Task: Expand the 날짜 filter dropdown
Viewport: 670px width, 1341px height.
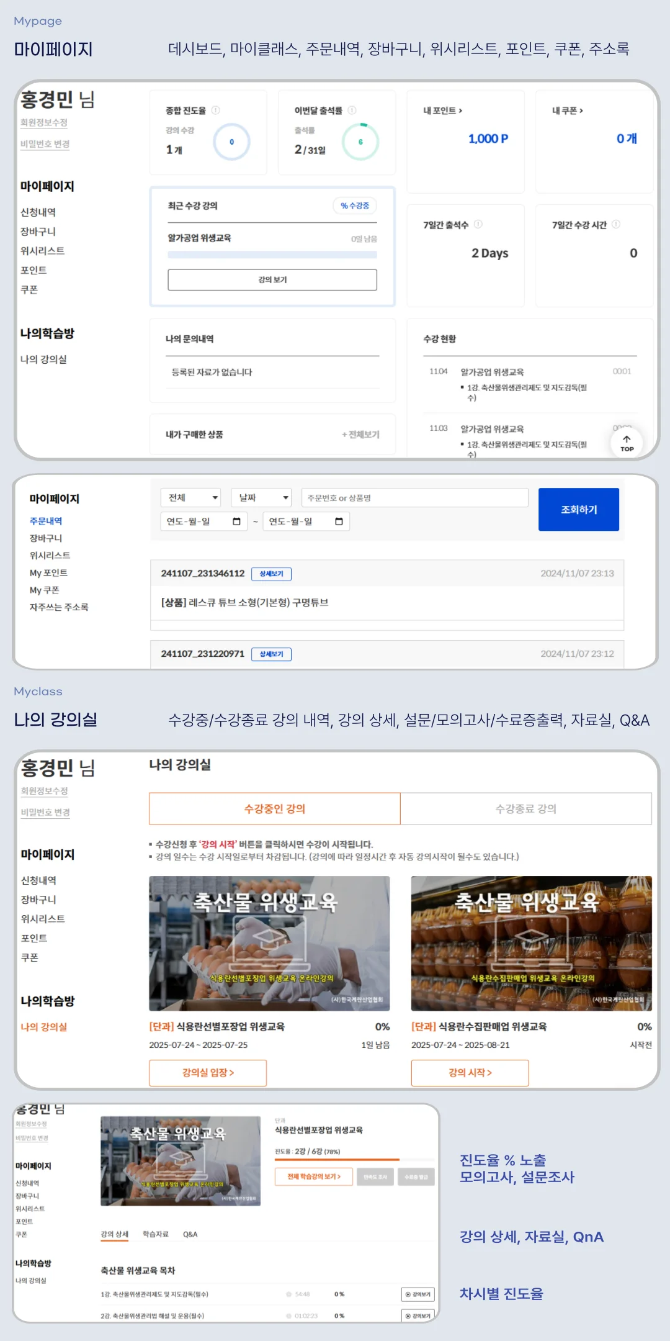Action: (261, 498)
